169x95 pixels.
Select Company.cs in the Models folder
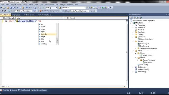pos(144,44)
